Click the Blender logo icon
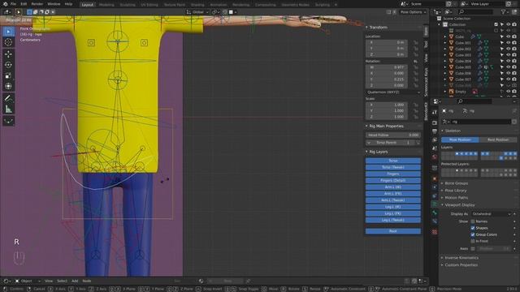The width and height of the screenshot is (520, 292). tap(5, 4)
